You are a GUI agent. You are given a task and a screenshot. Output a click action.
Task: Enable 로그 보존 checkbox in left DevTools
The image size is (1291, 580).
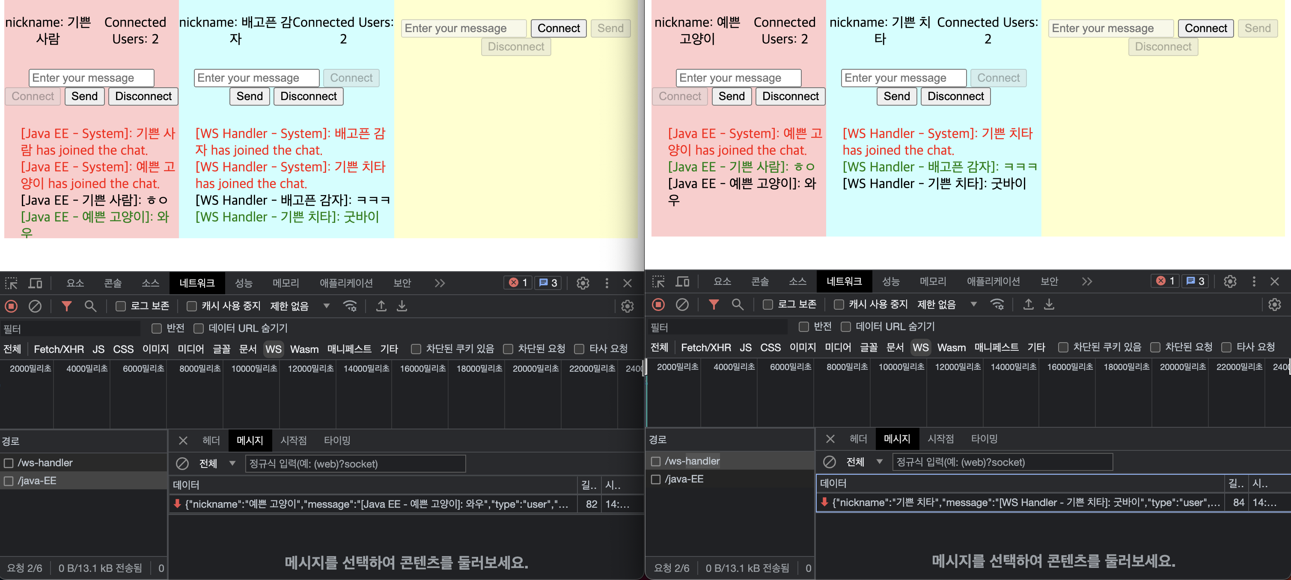coord(121,306)
